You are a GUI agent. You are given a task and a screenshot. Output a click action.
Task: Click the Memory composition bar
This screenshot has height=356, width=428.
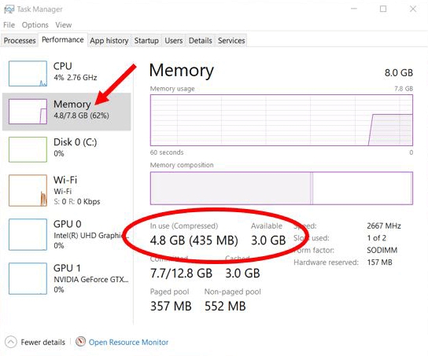click(282, 188)
